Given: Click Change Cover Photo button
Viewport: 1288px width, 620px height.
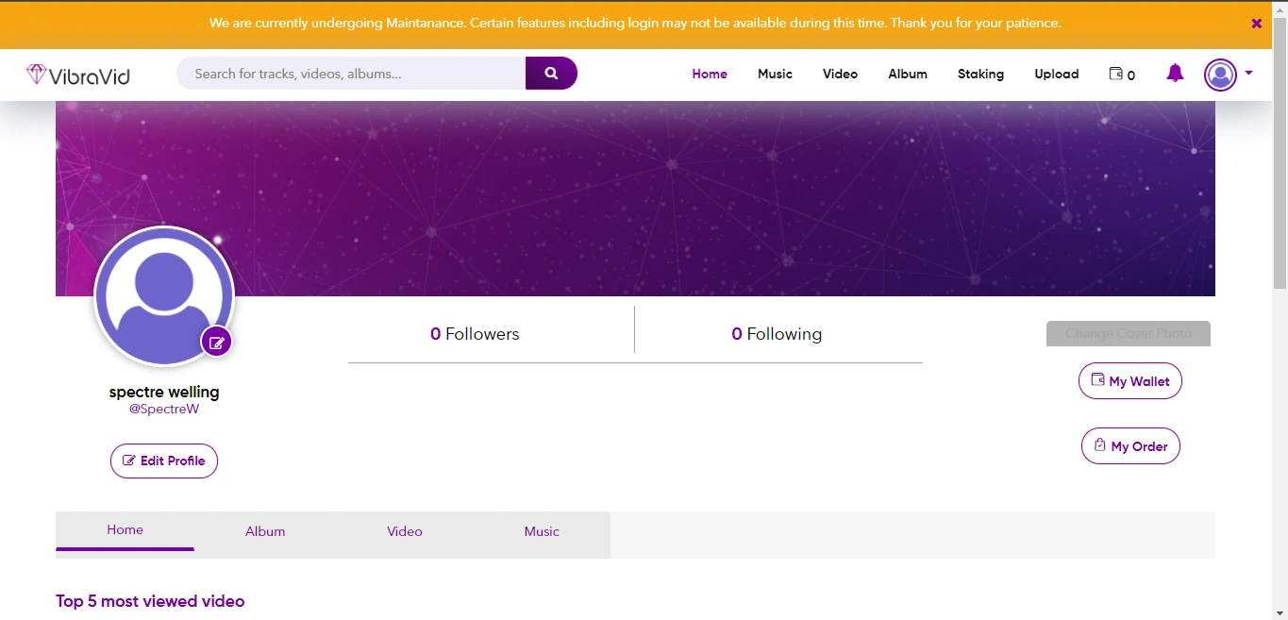Looking at the screenshot, I should tap(1129, 333).
